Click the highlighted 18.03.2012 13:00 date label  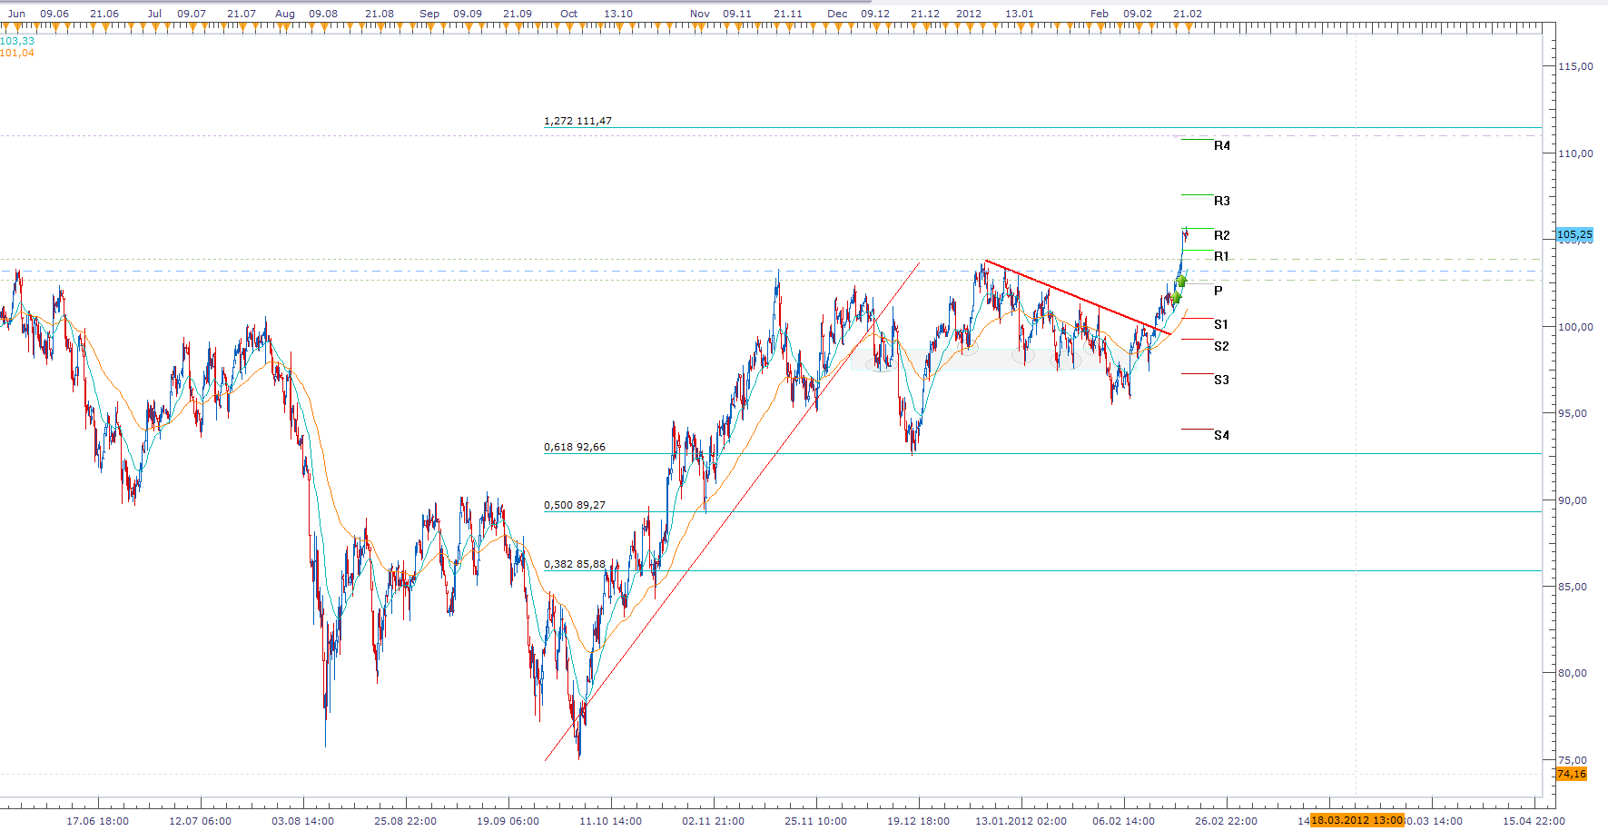[1356, 820]
